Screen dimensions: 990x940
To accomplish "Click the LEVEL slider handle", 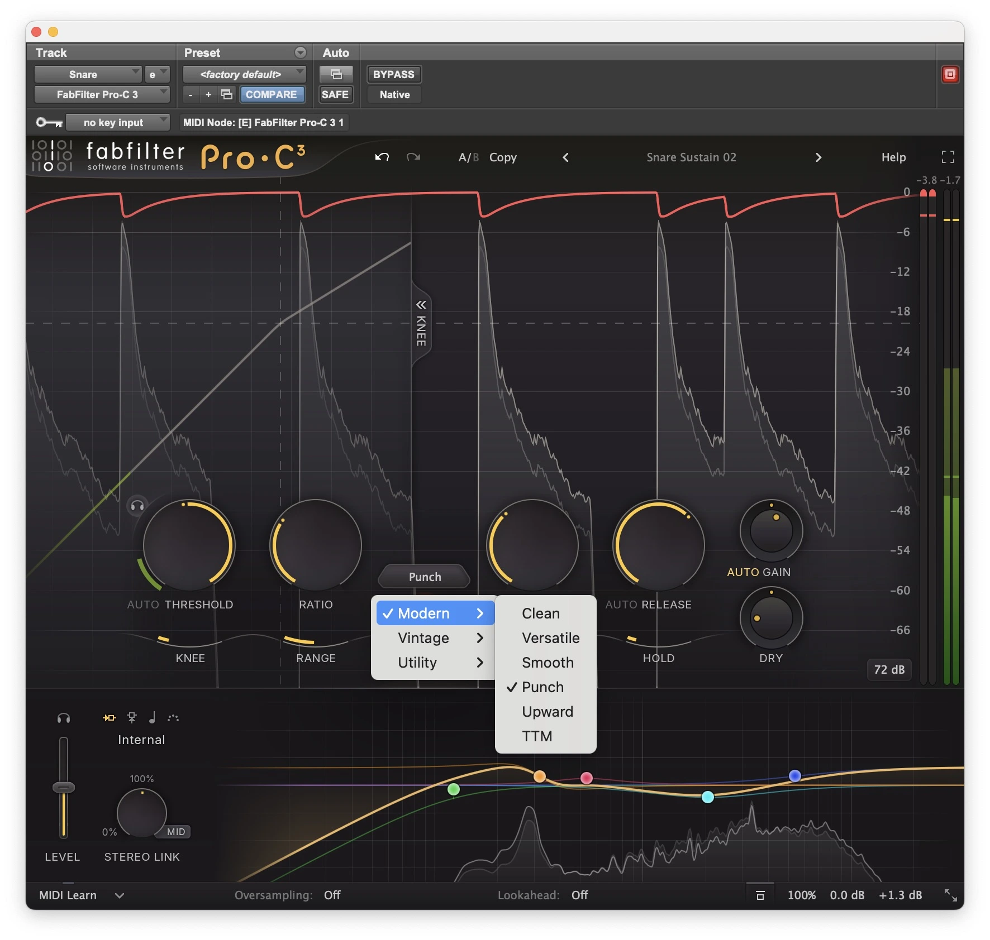I will click(64, 788).
